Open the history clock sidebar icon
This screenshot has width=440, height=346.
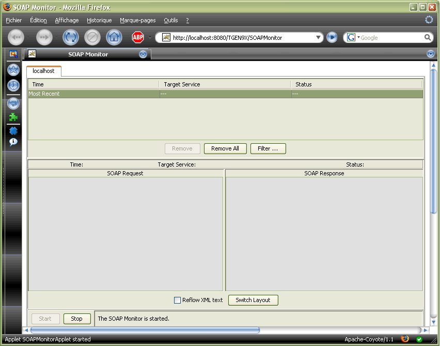click(13, 85)
